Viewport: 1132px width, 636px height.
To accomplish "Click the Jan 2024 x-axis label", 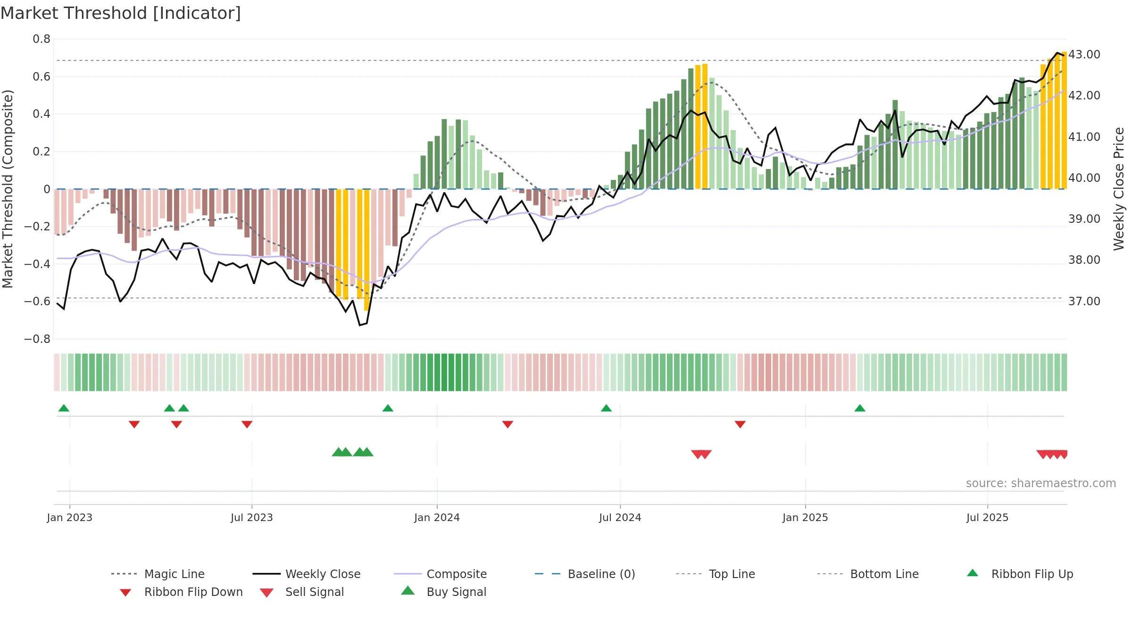I will pyautogui.click(x=437, y=517).
